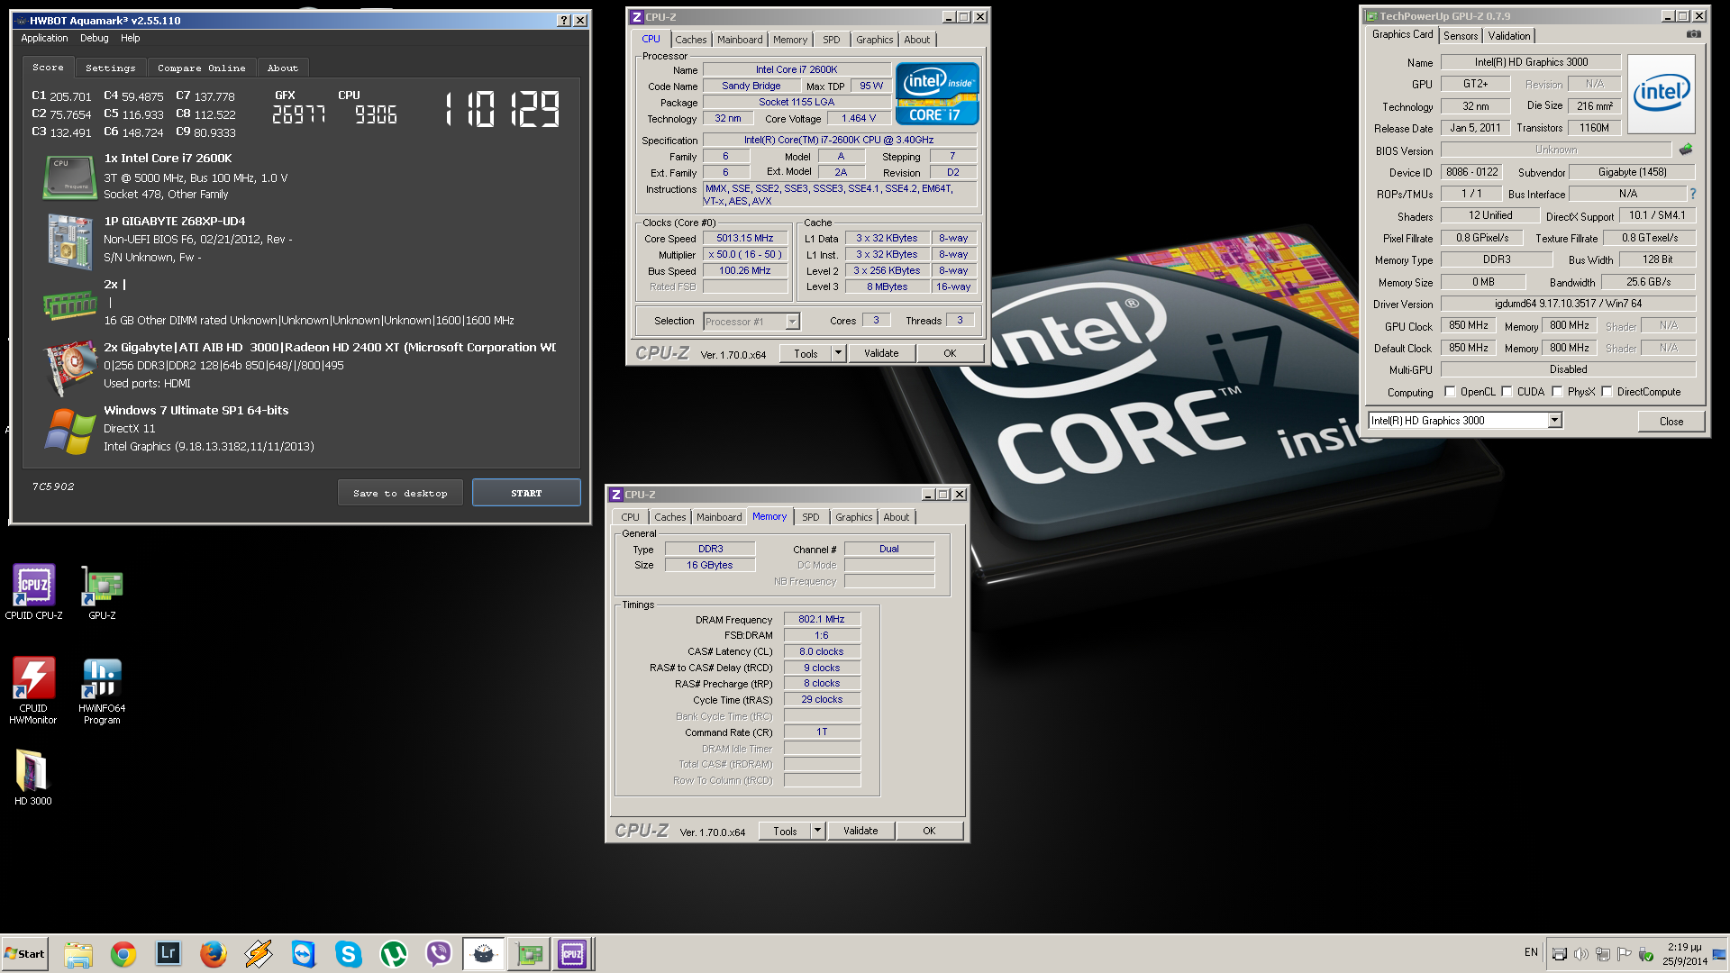
Task: Switch to CPU-Z taskbar button
Action: pyautogui.click(x=572, y=953)
